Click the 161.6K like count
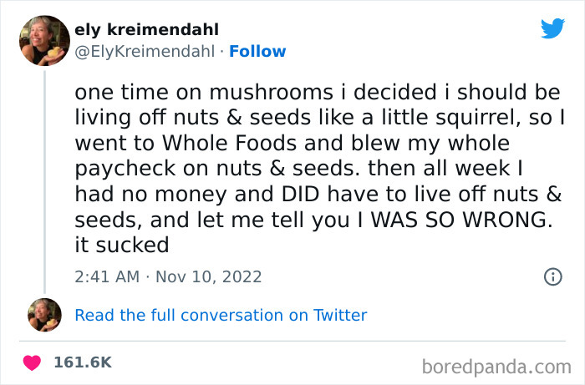 pos(82,362)
